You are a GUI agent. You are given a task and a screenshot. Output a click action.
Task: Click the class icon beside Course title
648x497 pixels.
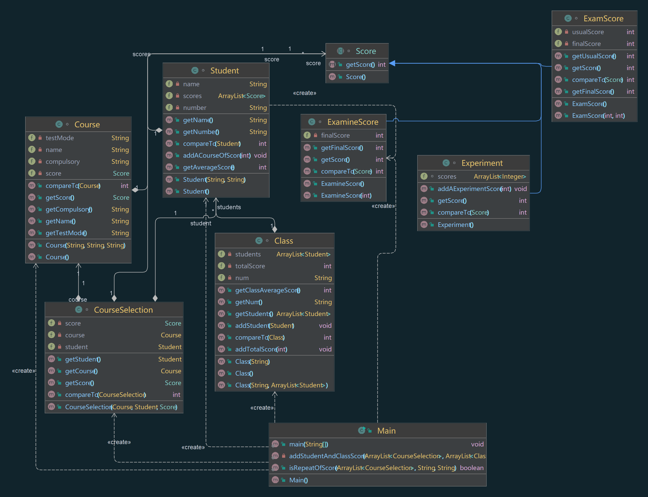[x=59, y=124]
